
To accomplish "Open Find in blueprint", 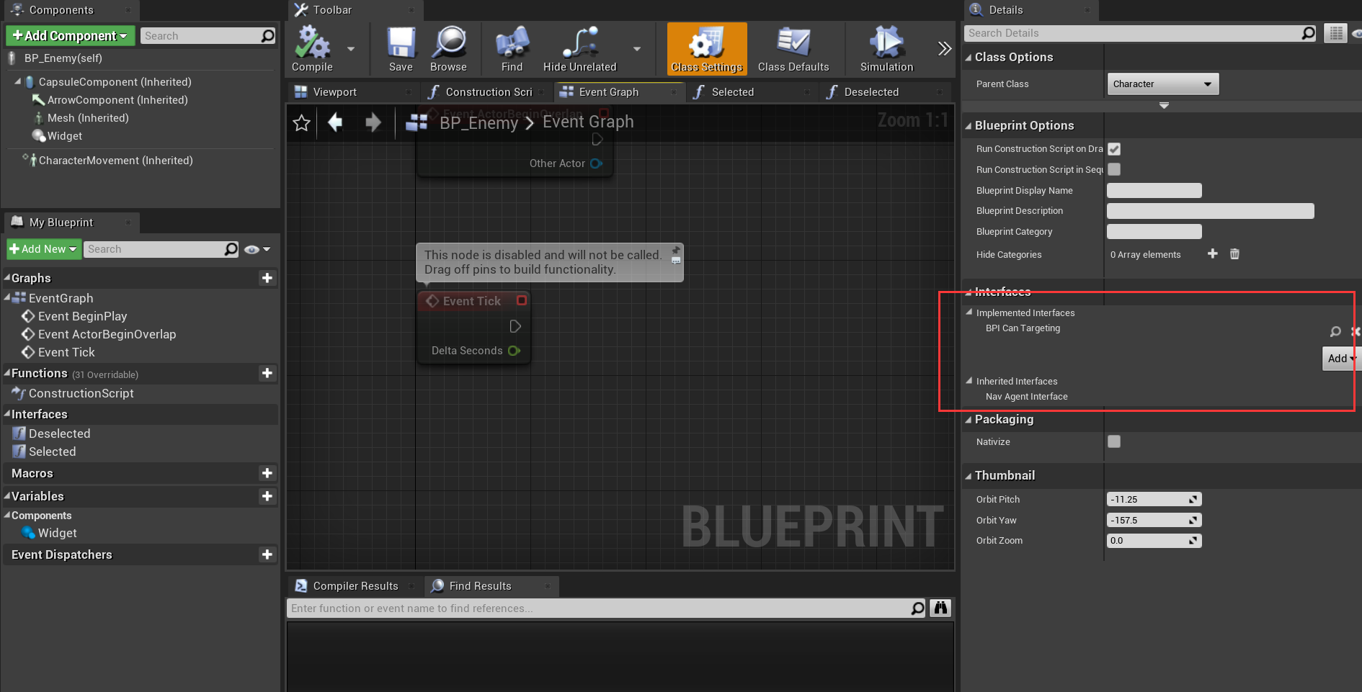I will [x=512, y=49].
